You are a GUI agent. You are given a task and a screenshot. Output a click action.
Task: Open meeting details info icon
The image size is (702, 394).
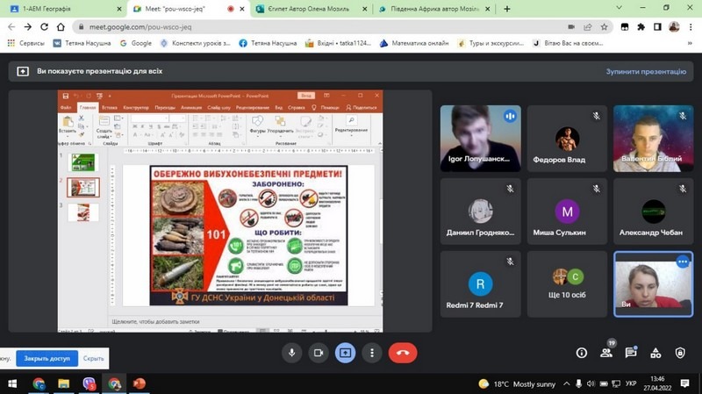coord(582,354)
